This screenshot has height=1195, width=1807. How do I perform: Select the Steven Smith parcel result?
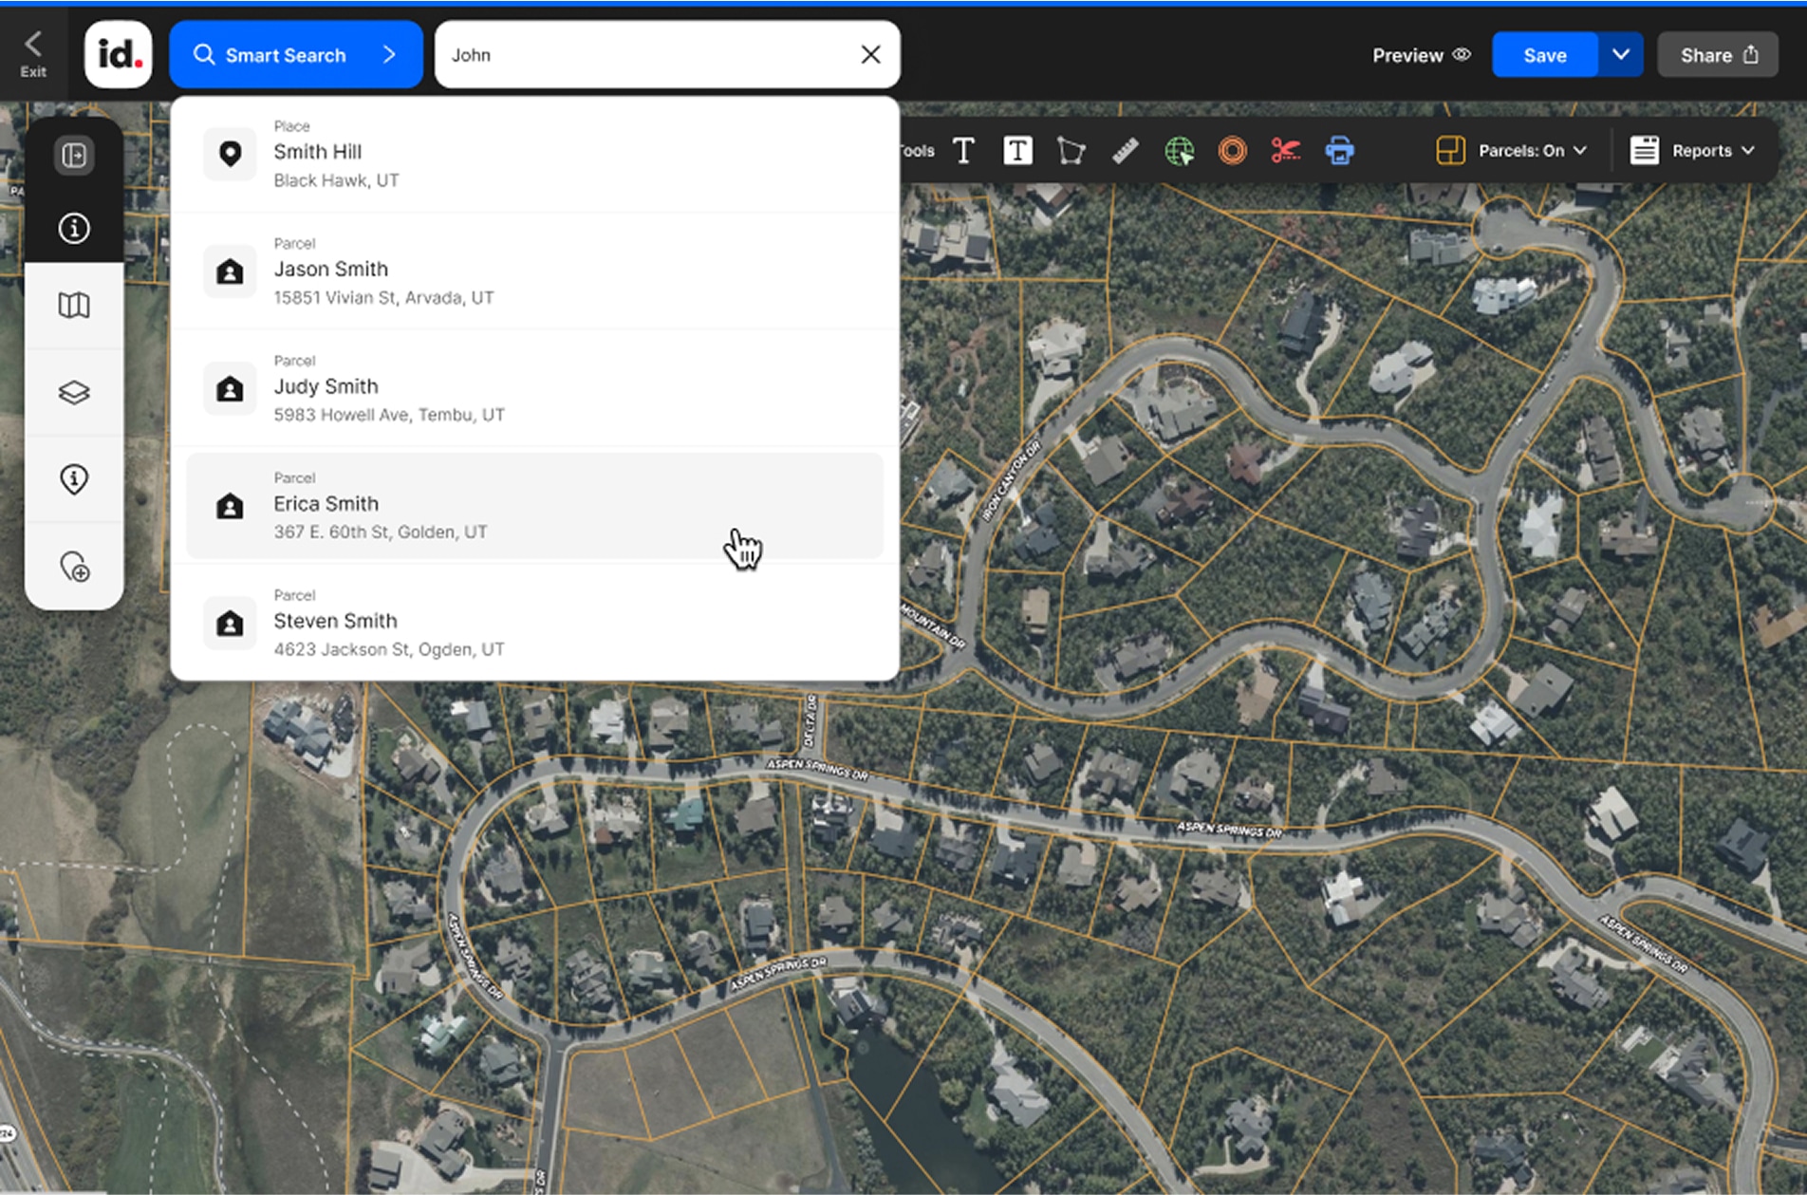tap(535, 623)
